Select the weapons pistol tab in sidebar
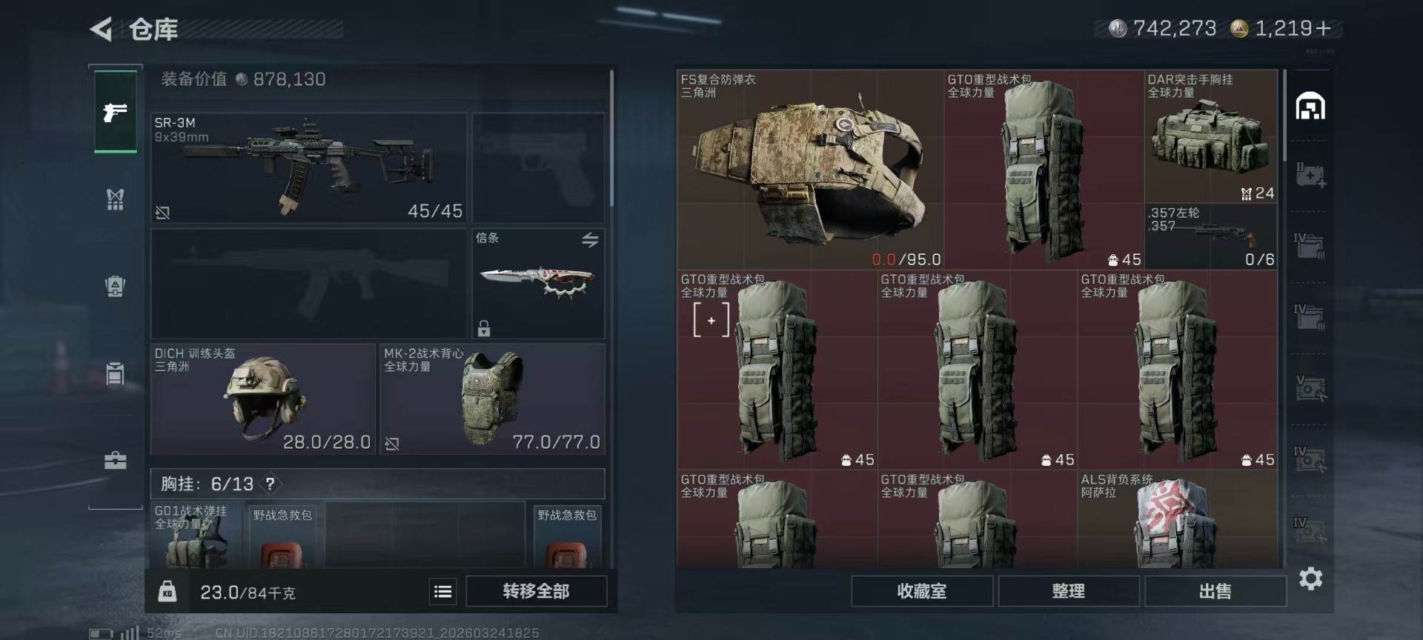1423x640 pixels. [x=115, y=112]
